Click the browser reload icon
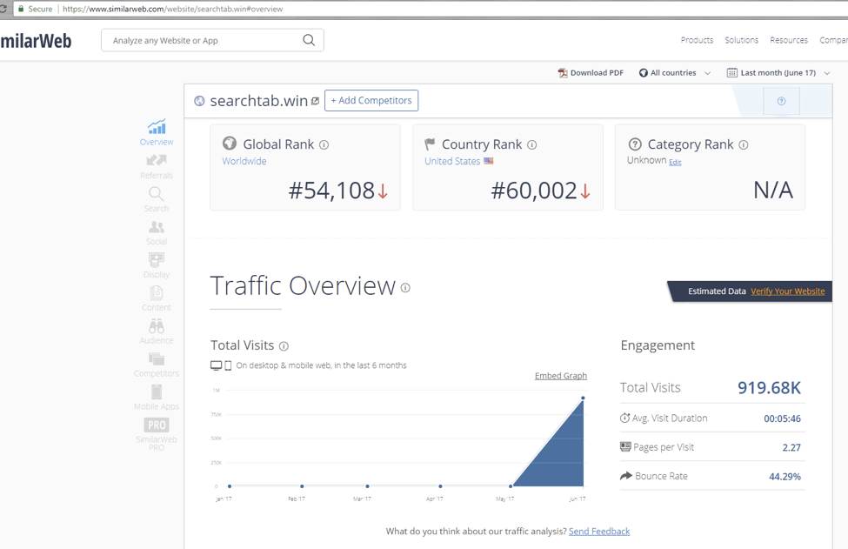848x549 pixels. [3, 9]
